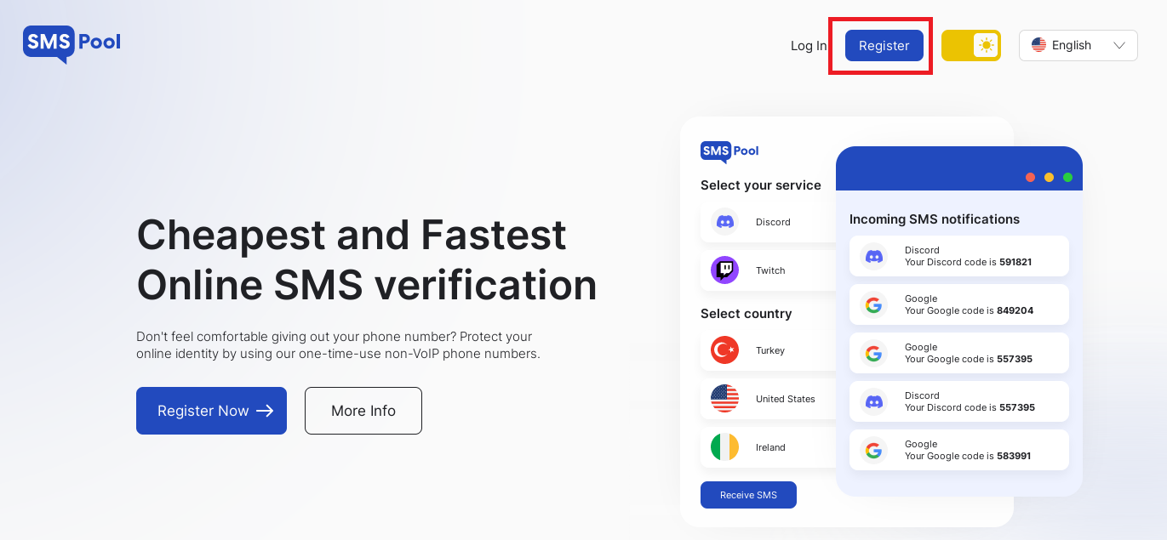This screenshot has height=540, width=1167.
Task: Click the sun icon on theme switch
Action: click(x=986, y=45)
